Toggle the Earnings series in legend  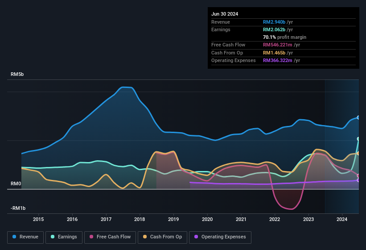64,237
